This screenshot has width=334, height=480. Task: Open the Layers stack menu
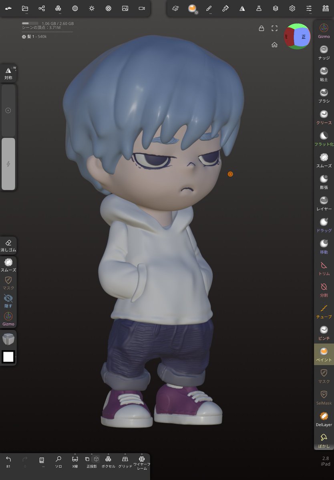pos(276,8)
